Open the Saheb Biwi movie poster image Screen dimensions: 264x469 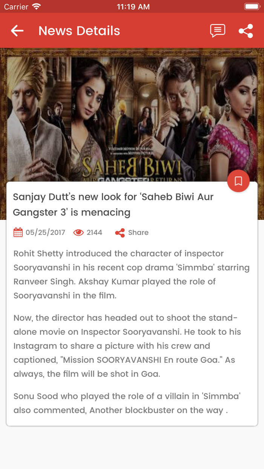click(132, 115)
